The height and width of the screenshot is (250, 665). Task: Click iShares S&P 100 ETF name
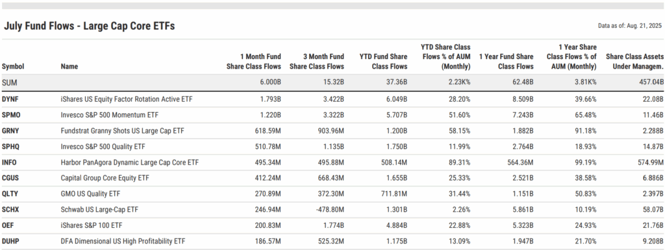coord(92,225)
